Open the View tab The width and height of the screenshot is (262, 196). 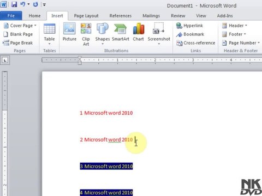pos(201,16)
